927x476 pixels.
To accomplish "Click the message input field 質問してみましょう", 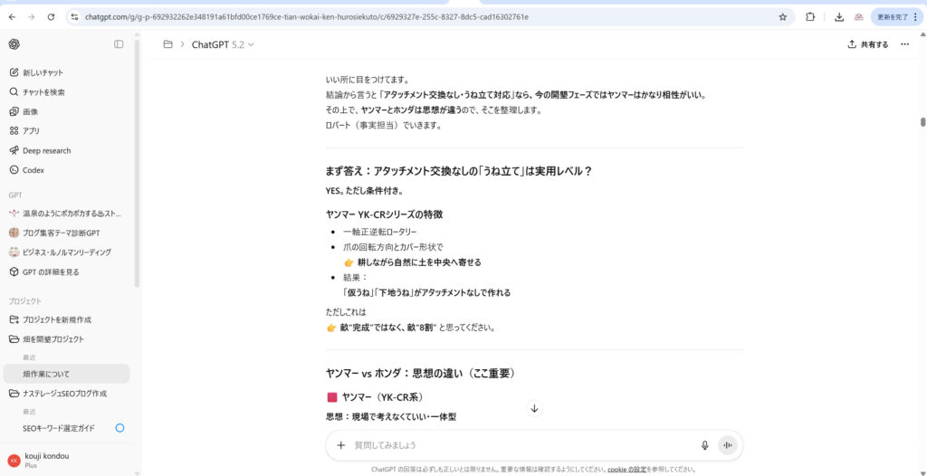I will coord(516,445).
